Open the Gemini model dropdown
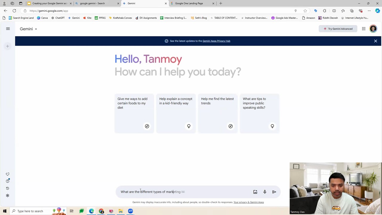The height and width of the screenshot is (215, 382). (28, 29)
